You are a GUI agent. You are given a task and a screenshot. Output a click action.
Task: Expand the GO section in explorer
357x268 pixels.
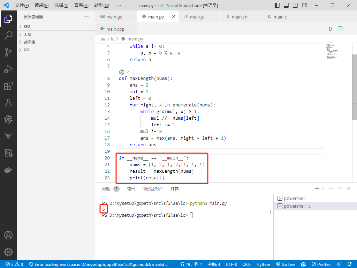56,50
